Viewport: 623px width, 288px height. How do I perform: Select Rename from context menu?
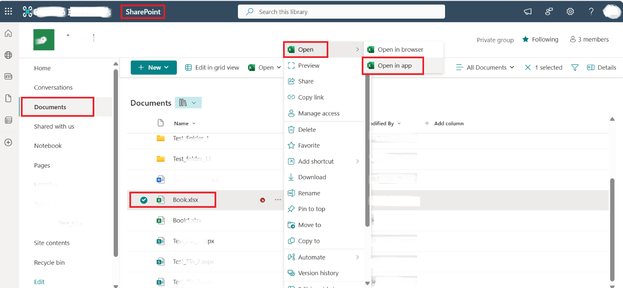pos(324,194)
